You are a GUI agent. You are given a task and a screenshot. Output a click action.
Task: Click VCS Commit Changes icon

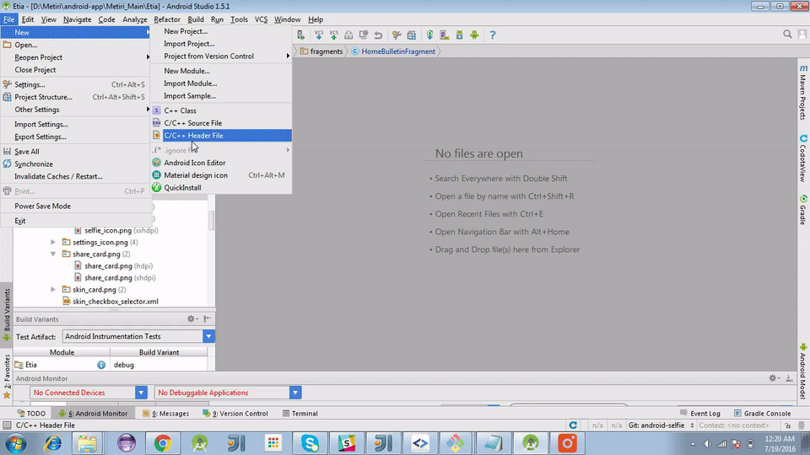[x=334, y=35]
